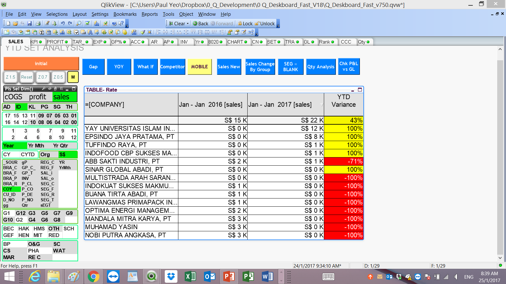
Task: Maximize the TABLE- Rate object
Action: (x=360, y=90)
